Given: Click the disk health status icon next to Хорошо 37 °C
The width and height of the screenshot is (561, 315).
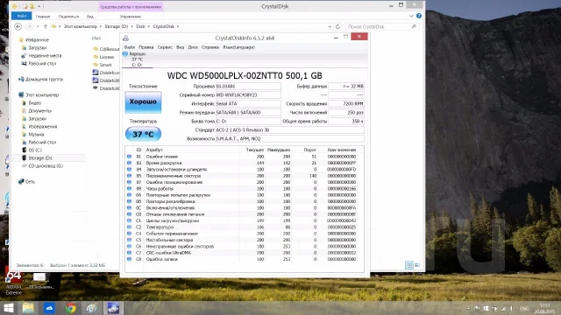Looking at the screenshot, I should (124, 53).
